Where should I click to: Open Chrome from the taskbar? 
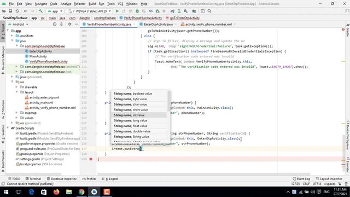81,192
